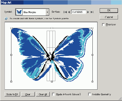Enable the Preview checkbox
The width and height of the screenshot is (122, 101).
pyautogui.click(x=103, y=25)
